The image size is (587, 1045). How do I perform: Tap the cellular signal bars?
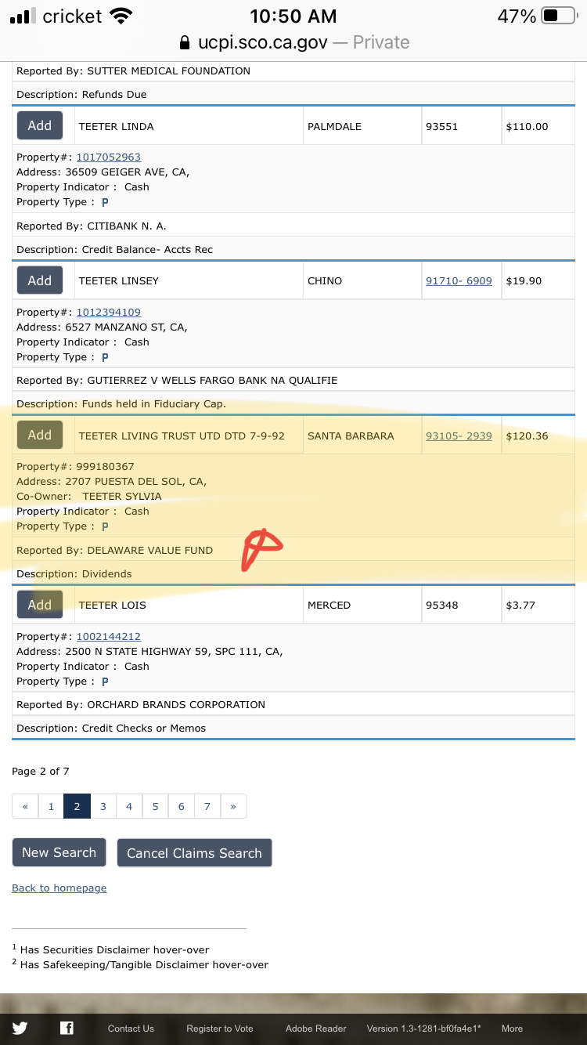pos(22,16)
